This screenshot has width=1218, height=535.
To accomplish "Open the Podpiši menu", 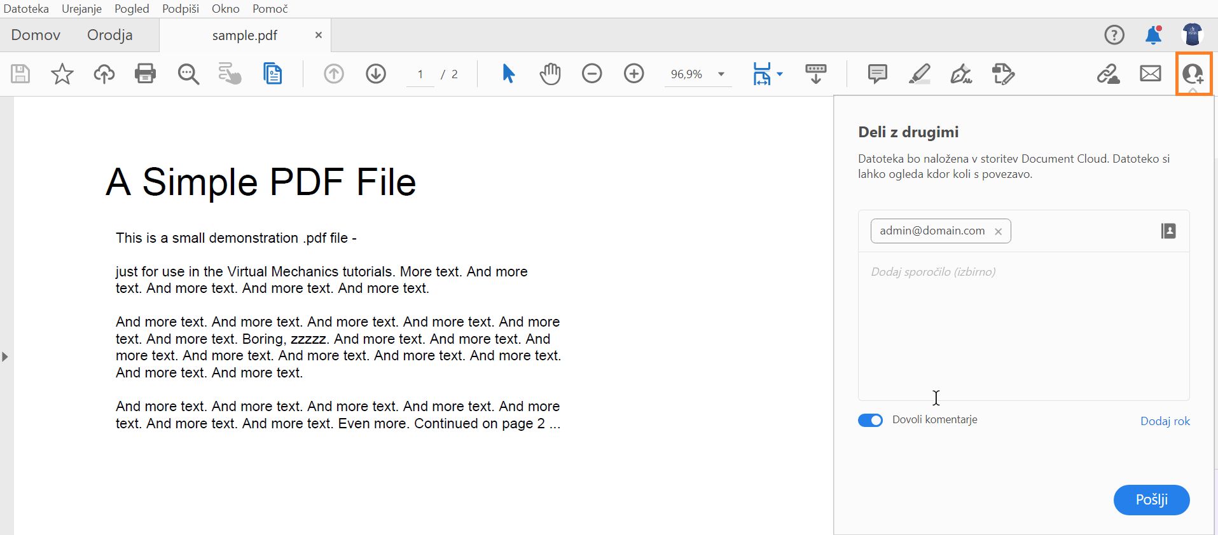I will pyautogui.click(x=181, y=9).
